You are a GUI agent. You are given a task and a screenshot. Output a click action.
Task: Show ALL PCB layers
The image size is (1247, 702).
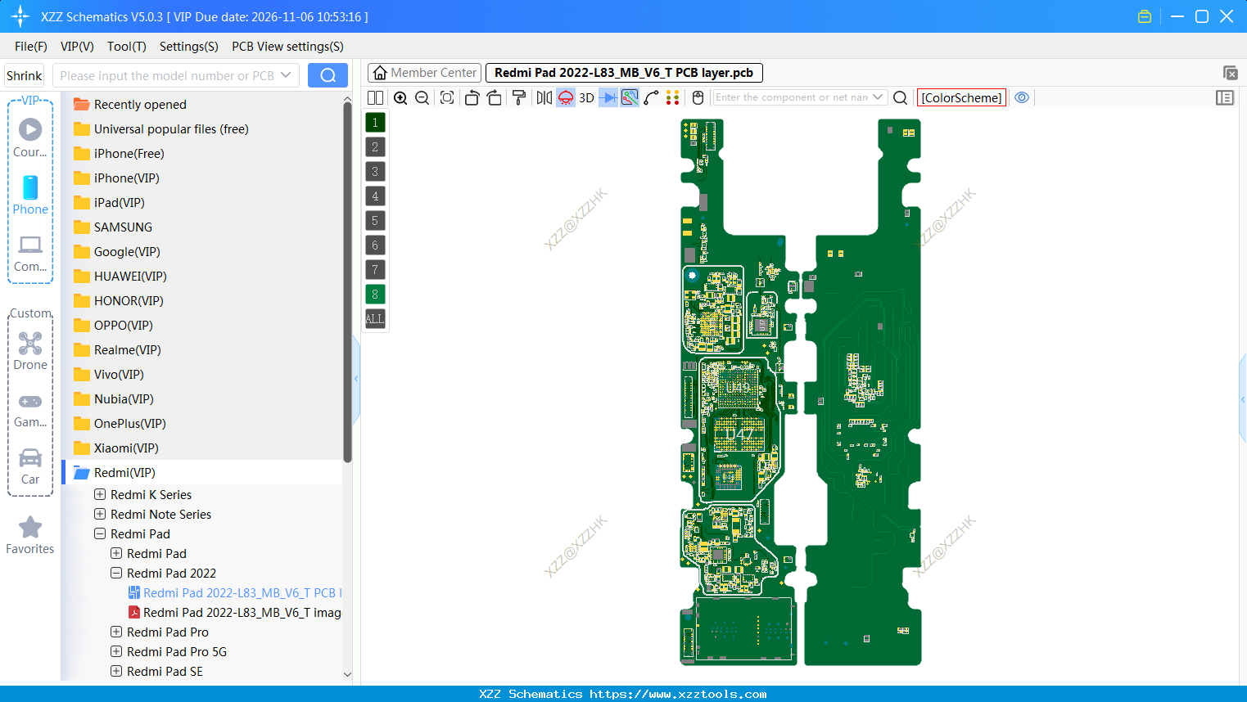[374, 318]
